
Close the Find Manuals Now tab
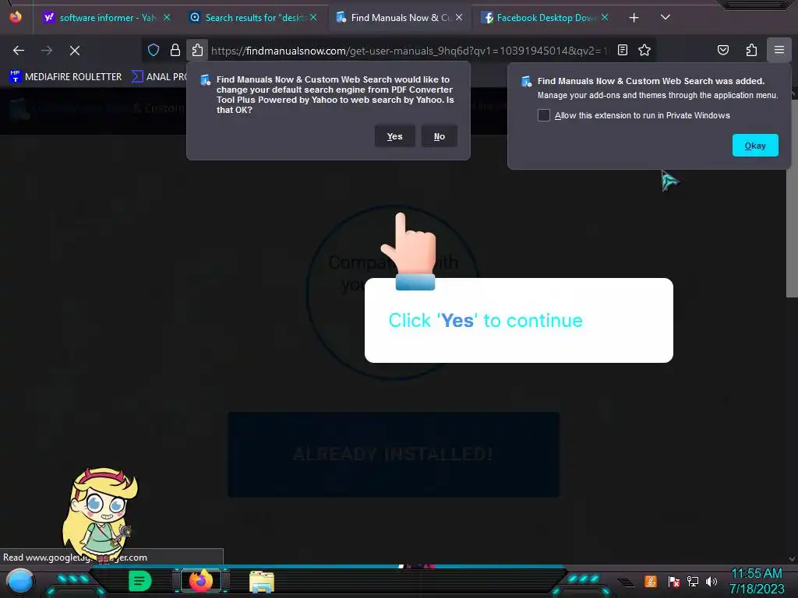pos(459,17)
